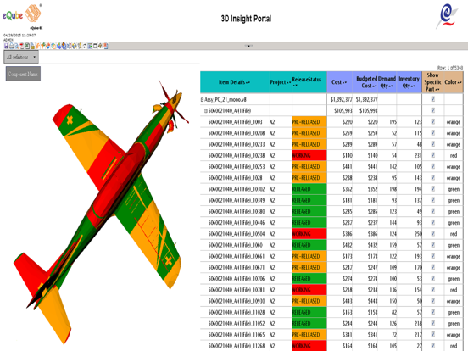Open print preview magnifier icon

[17, 46]
